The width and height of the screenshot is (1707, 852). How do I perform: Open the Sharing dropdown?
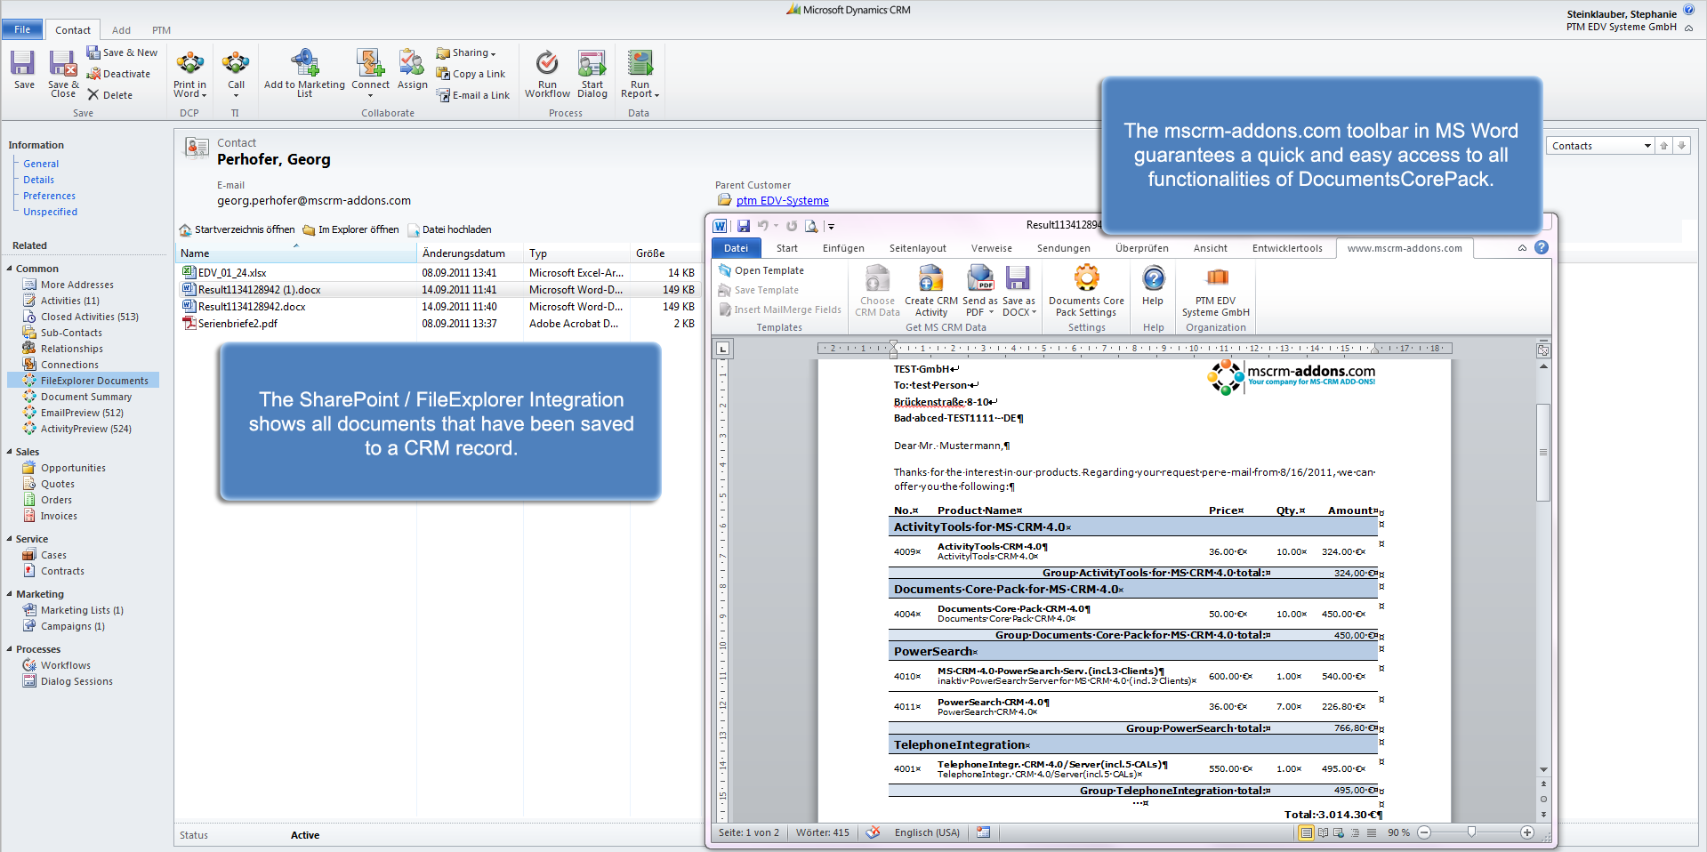[x=466, y=52]
